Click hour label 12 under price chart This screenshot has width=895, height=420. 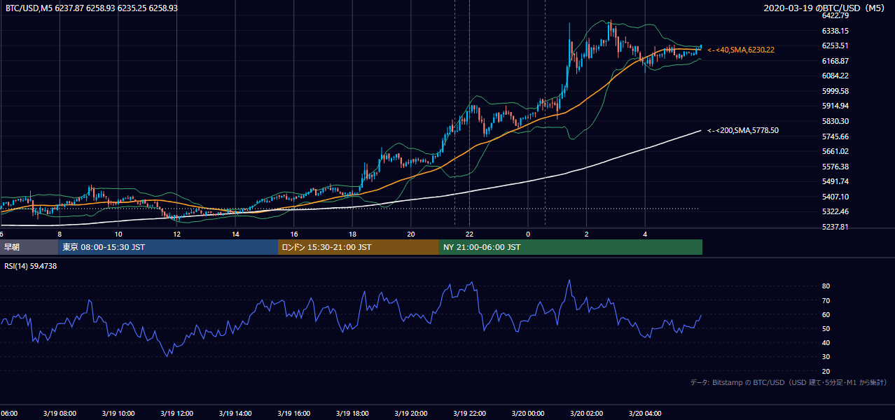(x=176, y=234)
